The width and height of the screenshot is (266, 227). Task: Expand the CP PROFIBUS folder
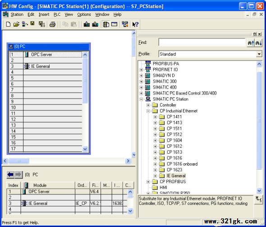click(x=148, y=182)
